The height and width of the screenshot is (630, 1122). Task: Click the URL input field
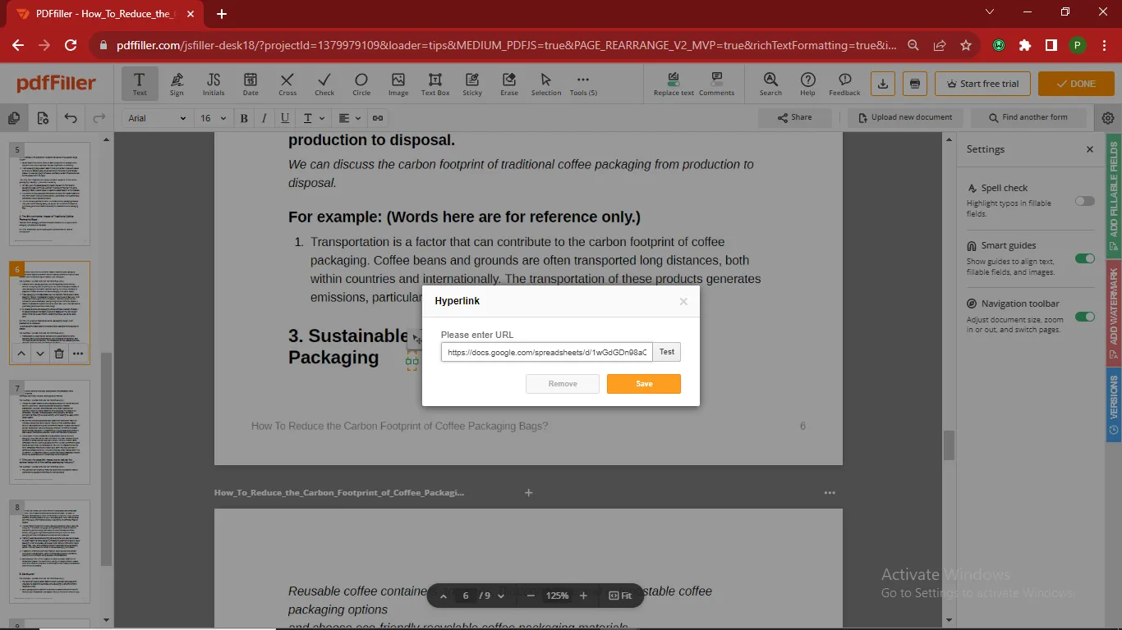546,353
